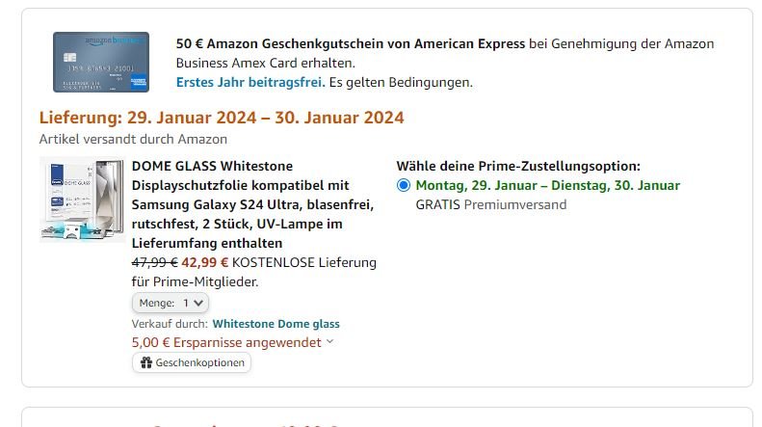This screenshot has width=762, height=427.
Task: Follow the Erstes Jahr beitragsfrei link
Action: click(x=250, y=82)
